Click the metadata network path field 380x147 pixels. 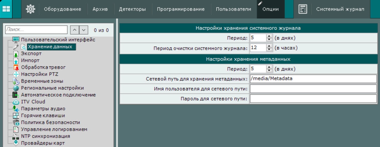pos(313,78)
